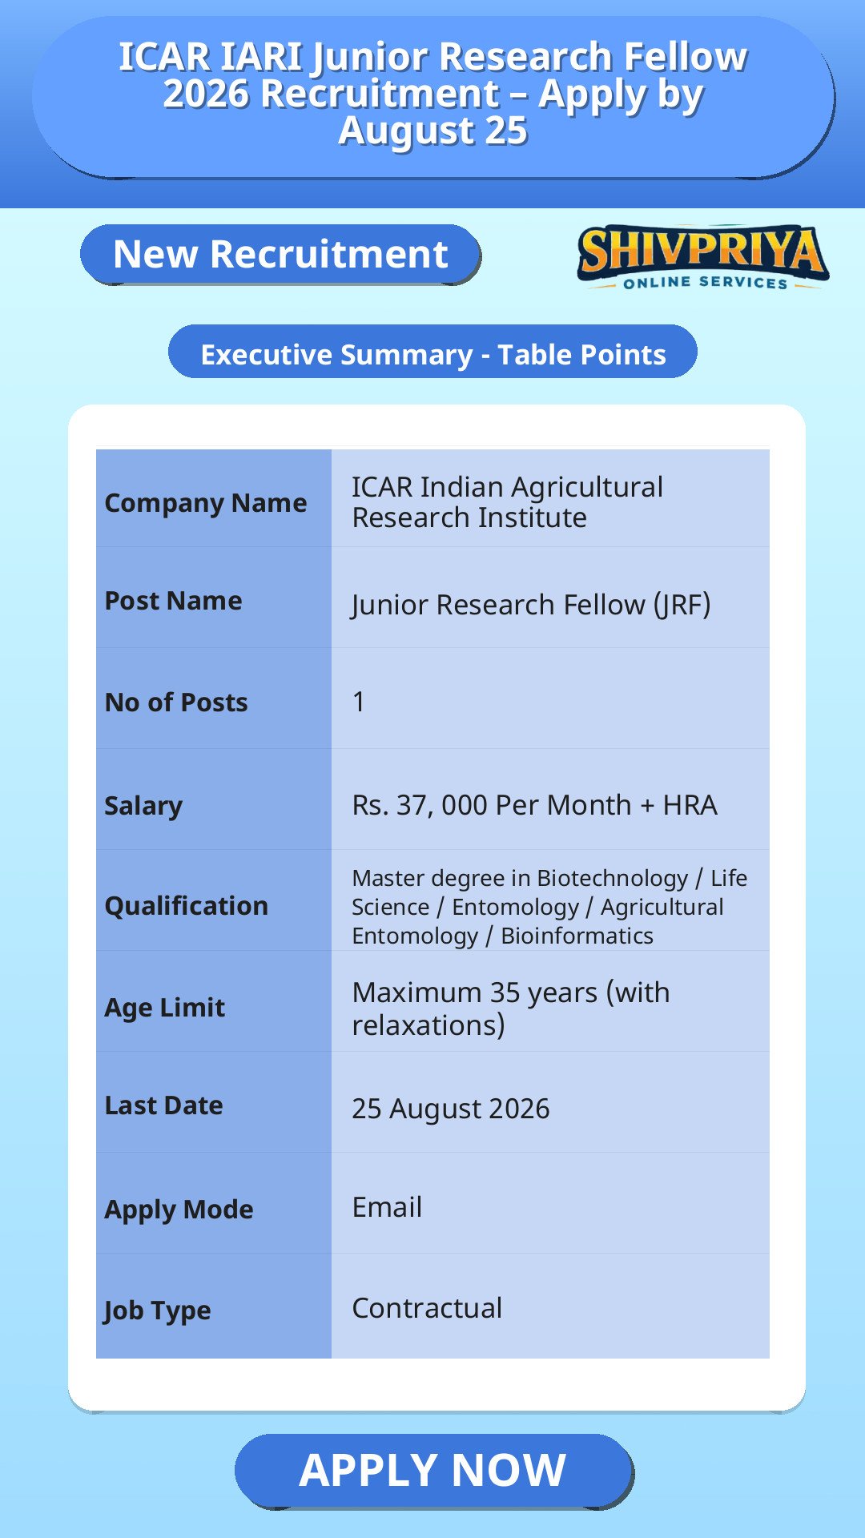Viewport: 865px width, 1538px height.
Task: Click the Salary label cell
Action: 214,800
